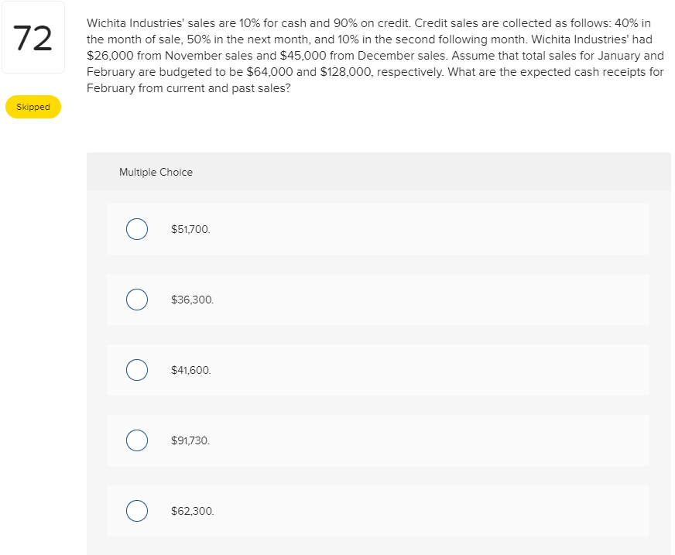
Task: Click the second answer option row
Action: click(x=378, y=300)
